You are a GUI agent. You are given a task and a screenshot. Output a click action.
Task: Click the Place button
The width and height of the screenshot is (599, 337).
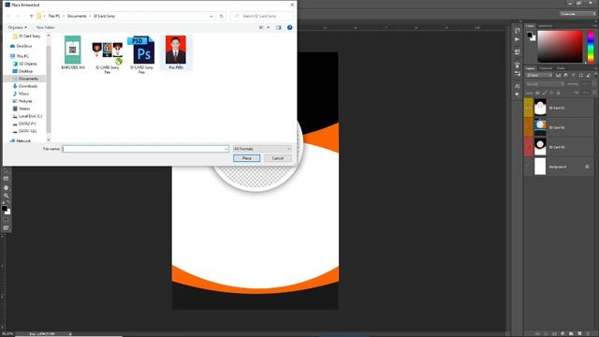pyautogui.click(x=247, y=158)
